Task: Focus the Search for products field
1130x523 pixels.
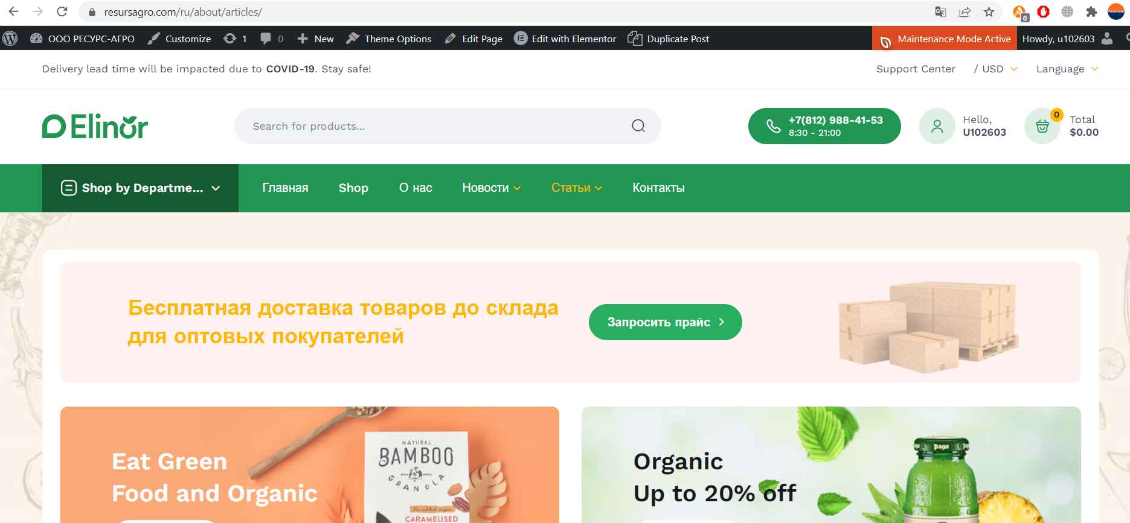Action: click(x=448, y=126)
